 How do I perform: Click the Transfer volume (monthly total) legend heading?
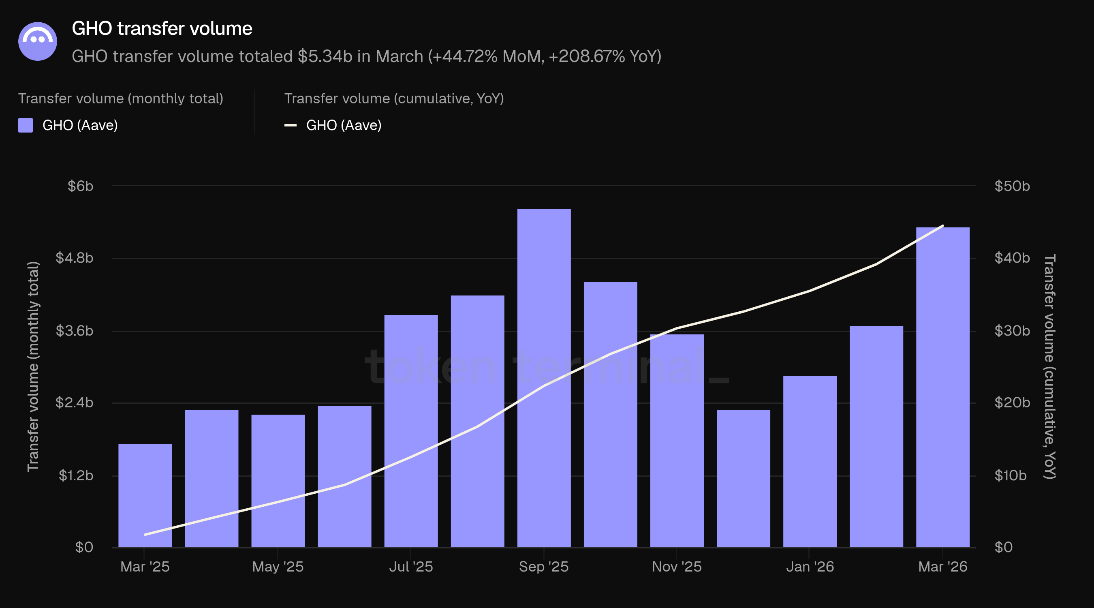click(121, 98)
